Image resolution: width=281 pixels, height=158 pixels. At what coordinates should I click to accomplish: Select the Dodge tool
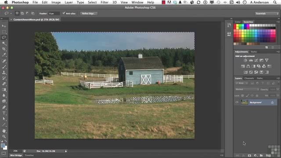[x=4, y=101]
